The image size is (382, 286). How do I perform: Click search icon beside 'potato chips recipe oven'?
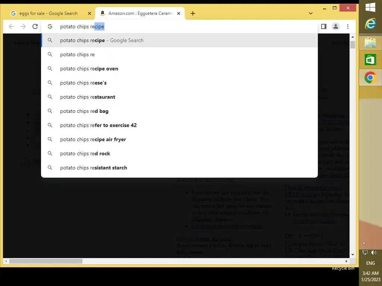pyautogui.click(x=50, y=69)
